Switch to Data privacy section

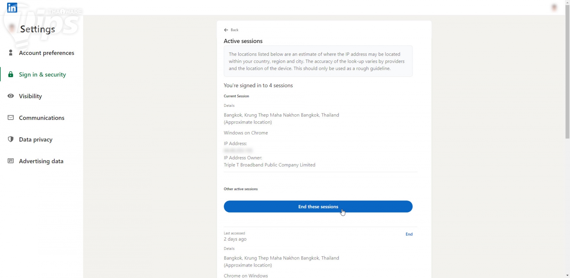(x=36, y=140)
